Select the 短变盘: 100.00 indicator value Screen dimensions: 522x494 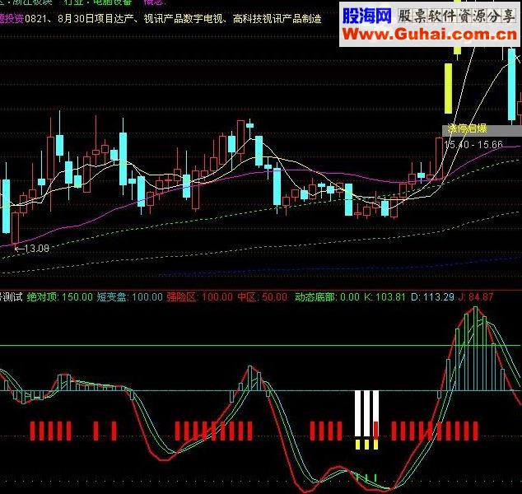(130, 297)
